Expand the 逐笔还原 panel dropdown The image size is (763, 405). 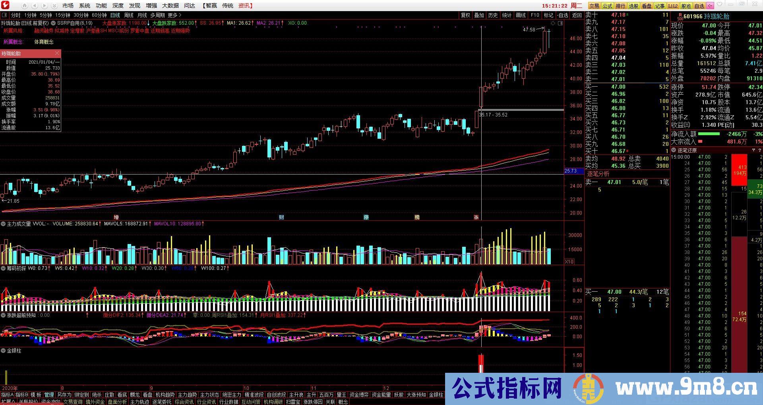674,150
